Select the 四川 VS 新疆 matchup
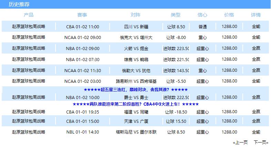The width and height of the screenshot is (271, 147). (x=136, y=27)
